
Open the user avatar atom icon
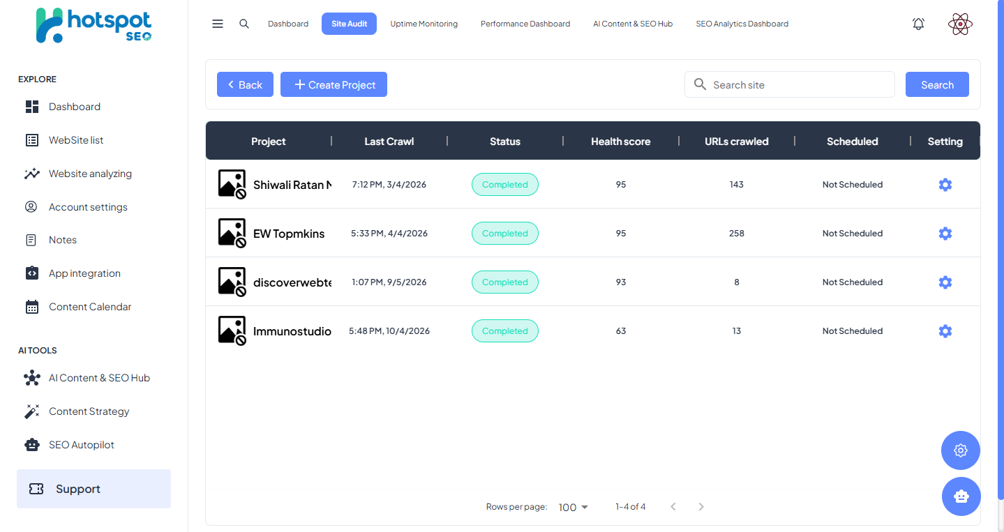(x=961, y=24)
